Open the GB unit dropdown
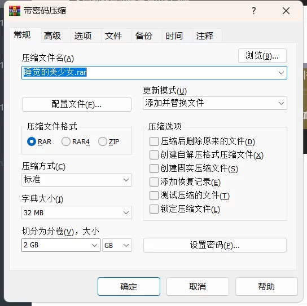 click(117, 245)
